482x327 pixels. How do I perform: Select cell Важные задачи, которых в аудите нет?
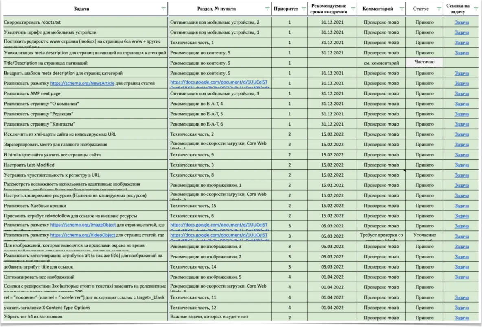[209, 317]
